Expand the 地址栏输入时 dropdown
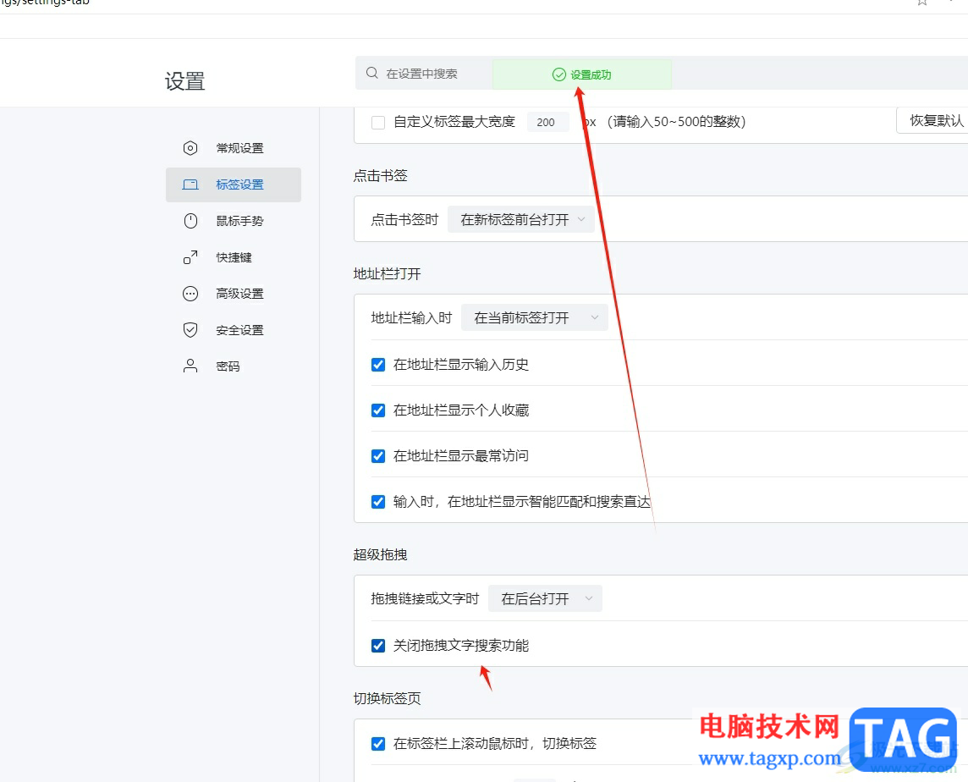This screenshot has width=968, height=782. [x=534, y=317]
